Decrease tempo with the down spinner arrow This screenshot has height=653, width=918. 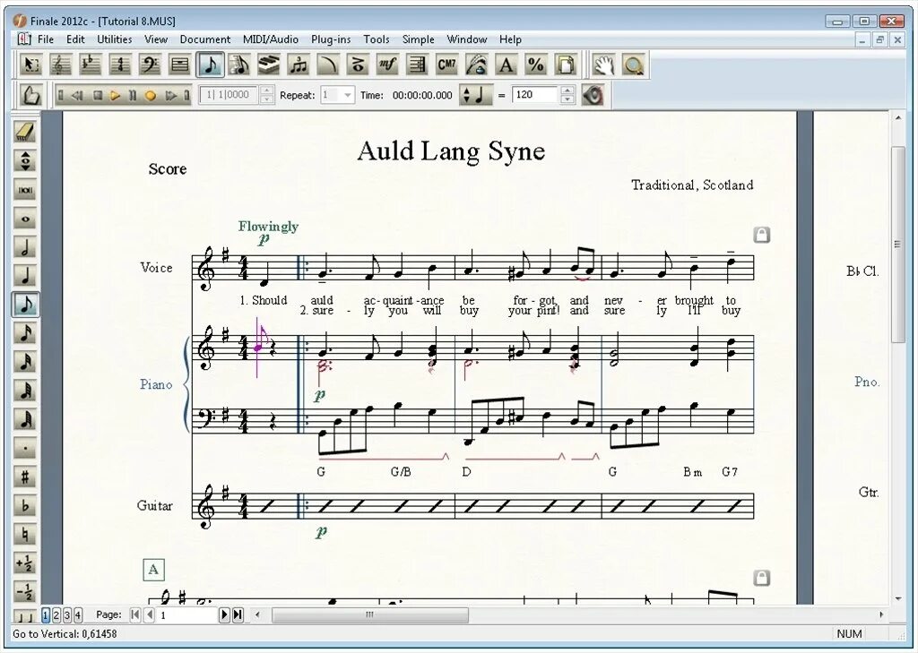click(x=567, y=99)
